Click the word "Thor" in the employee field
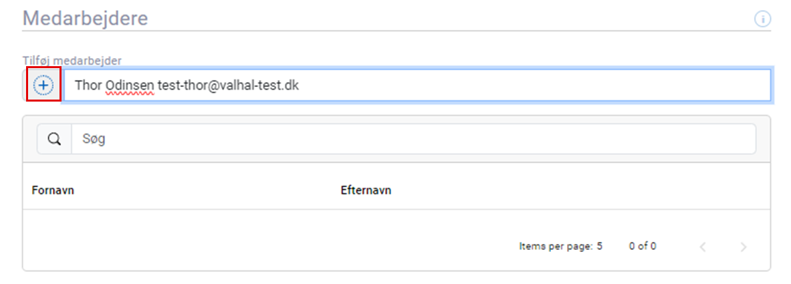The width and height of the screenshot is (791, 284). coord(88,86)
